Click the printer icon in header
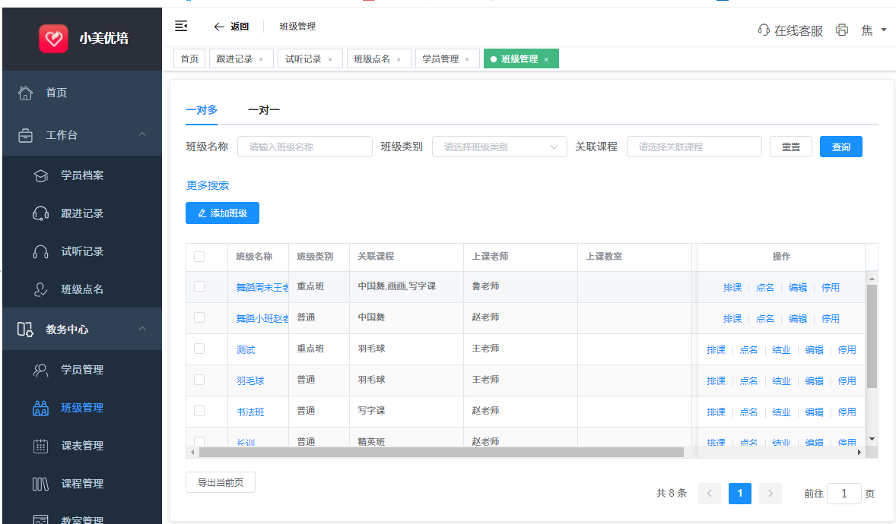Viewport: 896px width, 524px height. click(842, 30)
